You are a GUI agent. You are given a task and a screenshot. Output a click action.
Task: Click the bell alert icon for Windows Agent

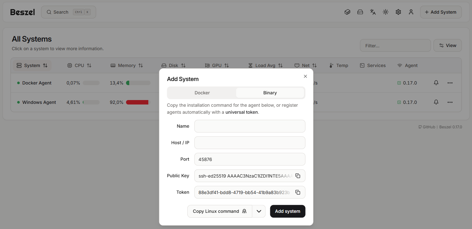pos(436,102)
